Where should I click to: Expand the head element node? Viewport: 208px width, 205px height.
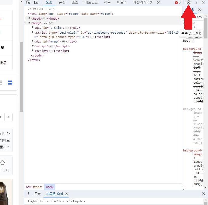[30, 18]
